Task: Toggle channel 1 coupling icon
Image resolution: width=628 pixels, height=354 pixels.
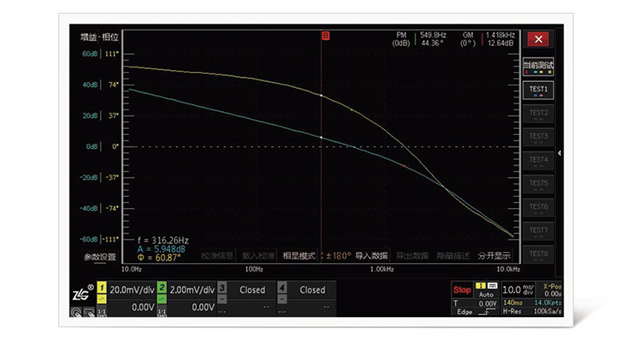Action: click(102, 299)
